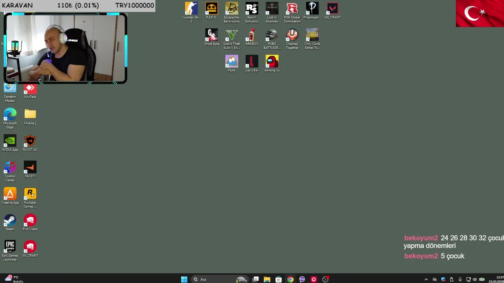Open the Only Climb Better Together shortcut
Image resolution: width=504 pixels, height=283 pixels.
[x=312, y=39]
